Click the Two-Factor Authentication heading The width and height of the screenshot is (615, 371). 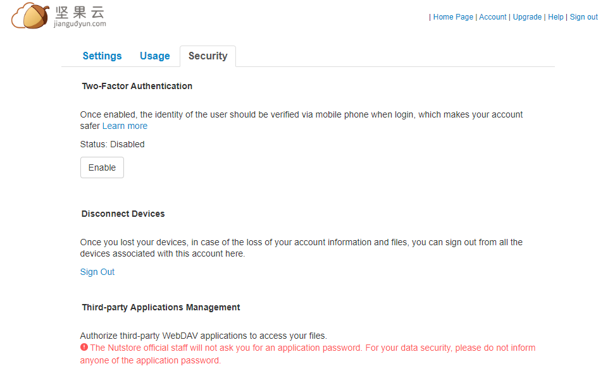click(x=137, y=86)
